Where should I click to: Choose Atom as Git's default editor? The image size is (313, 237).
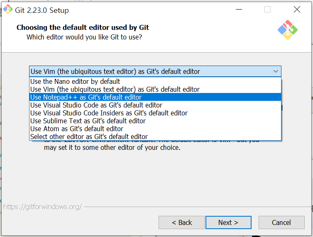pyautogui.click(x=155, y=129)
